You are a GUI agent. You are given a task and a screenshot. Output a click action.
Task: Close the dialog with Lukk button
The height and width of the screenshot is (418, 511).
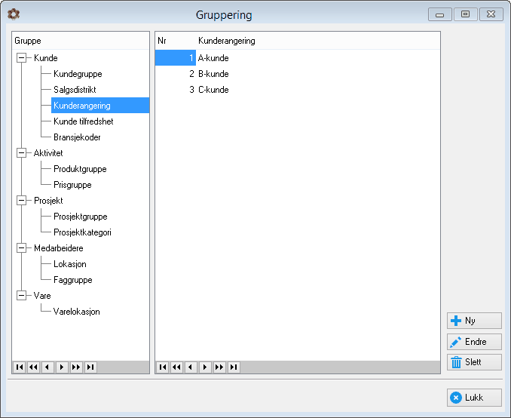pos(474,398)
